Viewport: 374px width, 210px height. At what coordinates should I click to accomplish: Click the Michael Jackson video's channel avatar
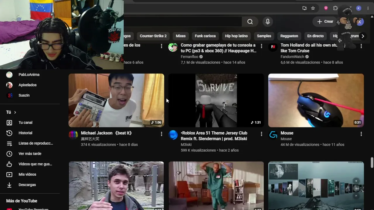pyautogui.click(x=73, y=135)
